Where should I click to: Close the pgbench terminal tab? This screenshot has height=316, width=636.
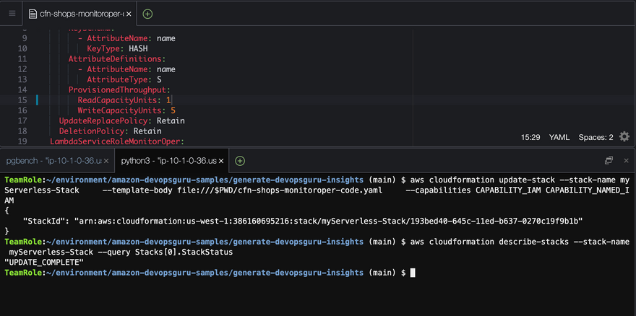(x=106, y=161)
